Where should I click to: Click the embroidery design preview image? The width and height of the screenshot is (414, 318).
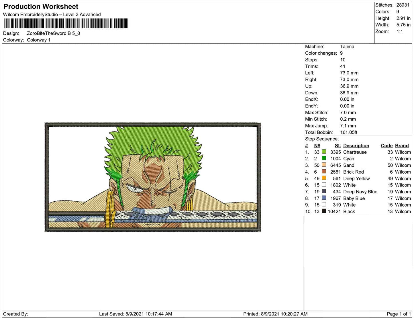coord(153,177)
